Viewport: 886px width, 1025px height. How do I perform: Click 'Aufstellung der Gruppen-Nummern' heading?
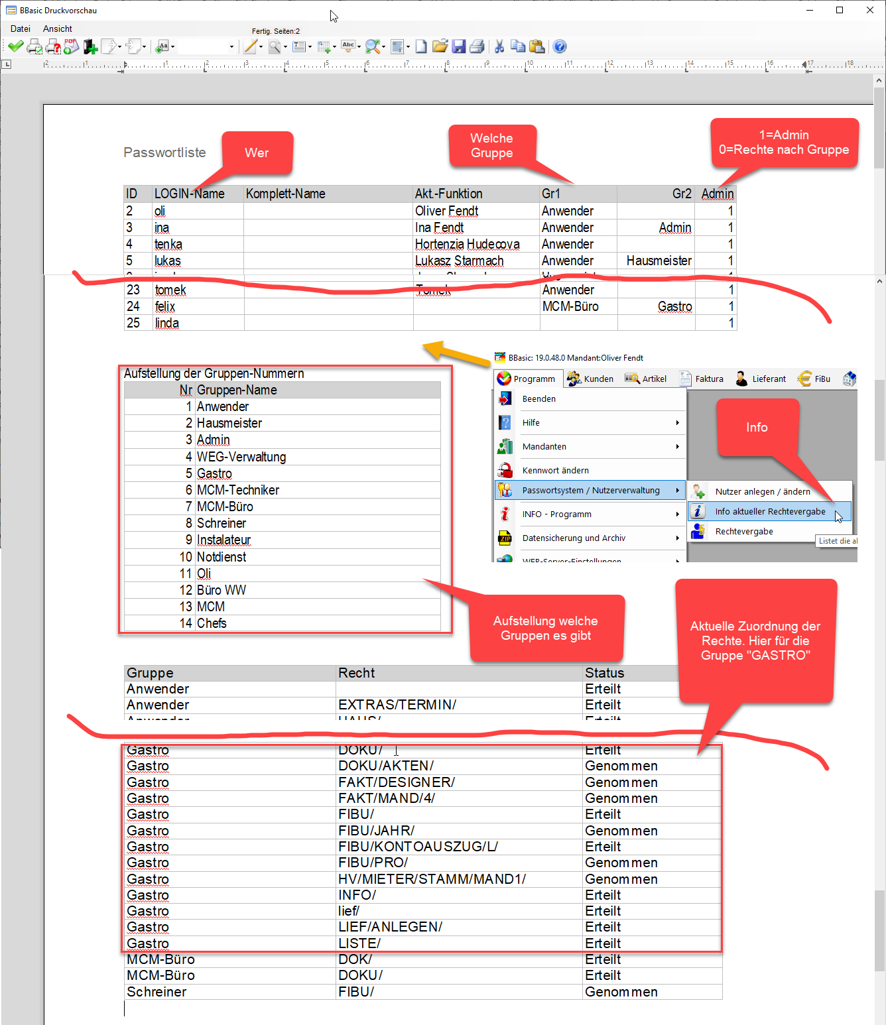[x=214, y=373]
